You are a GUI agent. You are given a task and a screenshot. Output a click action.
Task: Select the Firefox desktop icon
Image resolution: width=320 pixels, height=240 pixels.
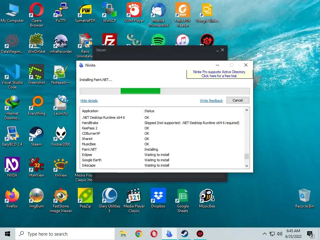12,198
